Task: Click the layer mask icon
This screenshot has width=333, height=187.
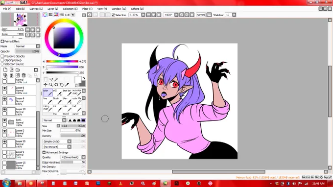Action: [x=36, y=70]
